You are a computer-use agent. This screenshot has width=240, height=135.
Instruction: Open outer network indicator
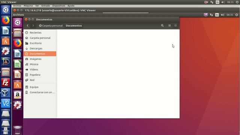tap(212, 2)
